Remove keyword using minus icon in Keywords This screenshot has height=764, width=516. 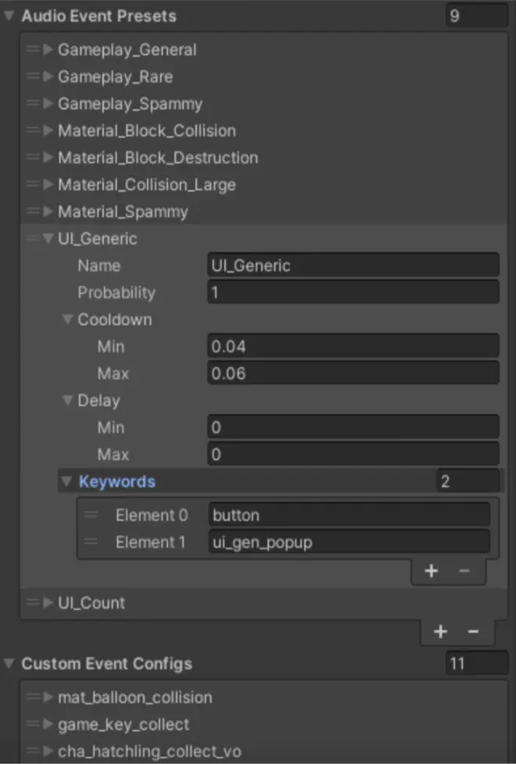(x=464, y=571)
